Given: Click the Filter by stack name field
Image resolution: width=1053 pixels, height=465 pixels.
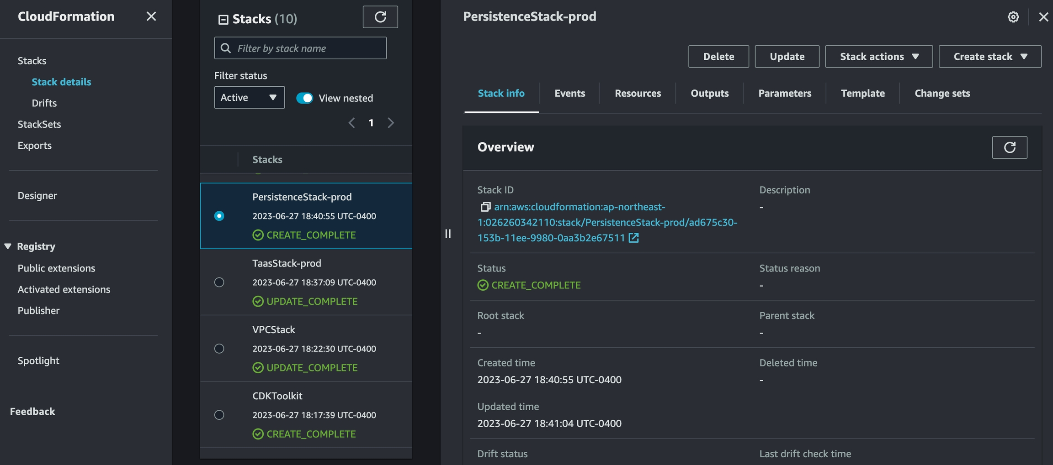Looking at the screenshot, I should click(x=306, y=48).
